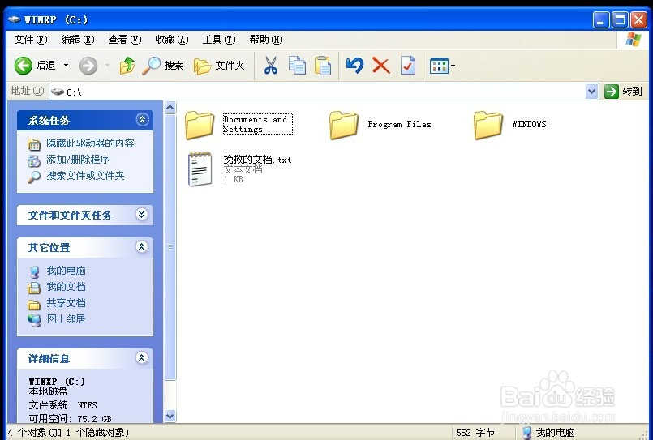Viewport: 653px width, 440px height.
Task: Open 我的文档 link
Action: click(x=66, y=287)
